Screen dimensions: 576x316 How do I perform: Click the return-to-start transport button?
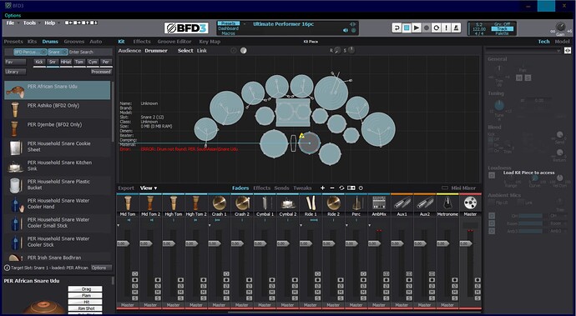[x=397, y=28]
